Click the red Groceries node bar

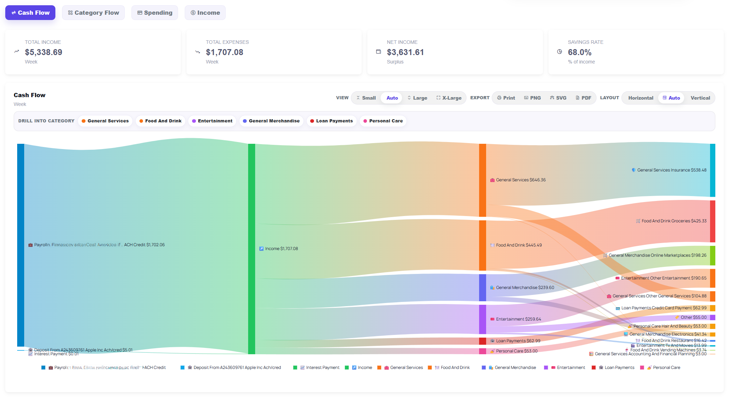713,221
